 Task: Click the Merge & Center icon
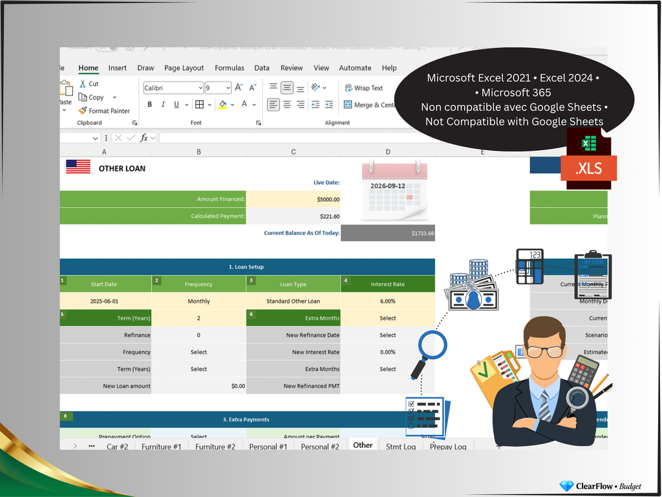348,104
